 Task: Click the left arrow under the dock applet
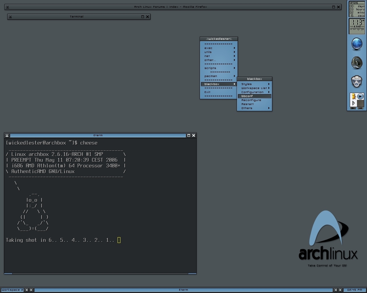[x=353, y=108]
